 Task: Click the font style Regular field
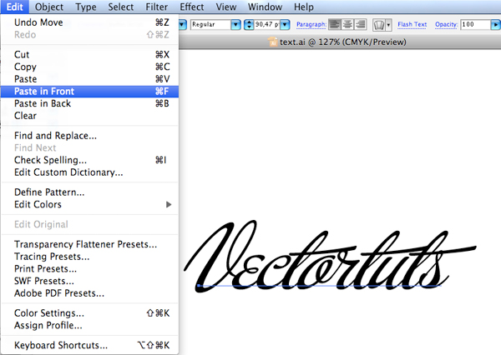(x=211, y=24)
